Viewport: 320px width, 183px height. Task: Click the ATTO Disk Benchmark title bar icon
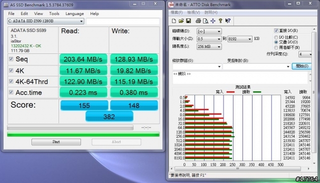coord(171,4)
